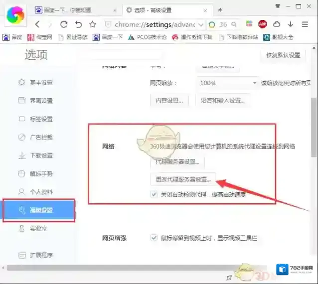318x284 pixels.
Task: Open 界面设置 in the sidebar
Action: [x=35, y=101]
